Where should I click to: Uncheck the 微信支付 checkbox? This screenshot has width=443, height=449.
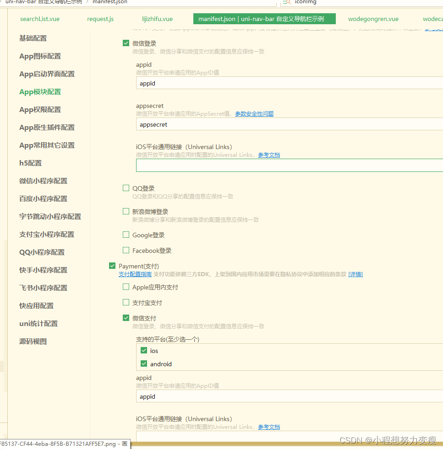coord(126,318)
